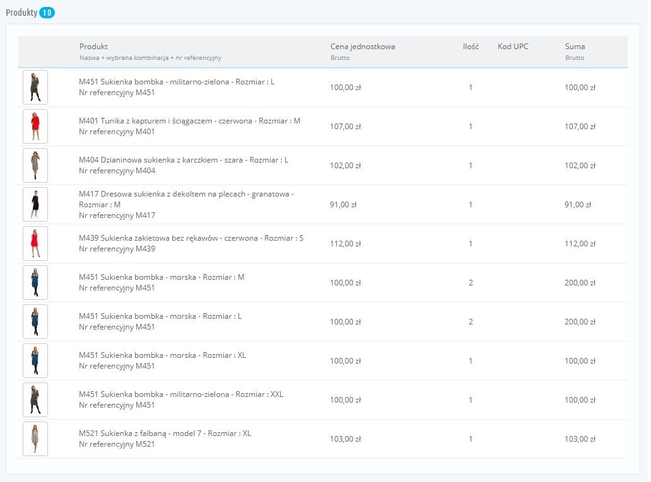Viewport: 651px width, 482px height.
Task: Select product name M451 Sukienka bombka morska Rozmiar : L
Action: (160, 316)
